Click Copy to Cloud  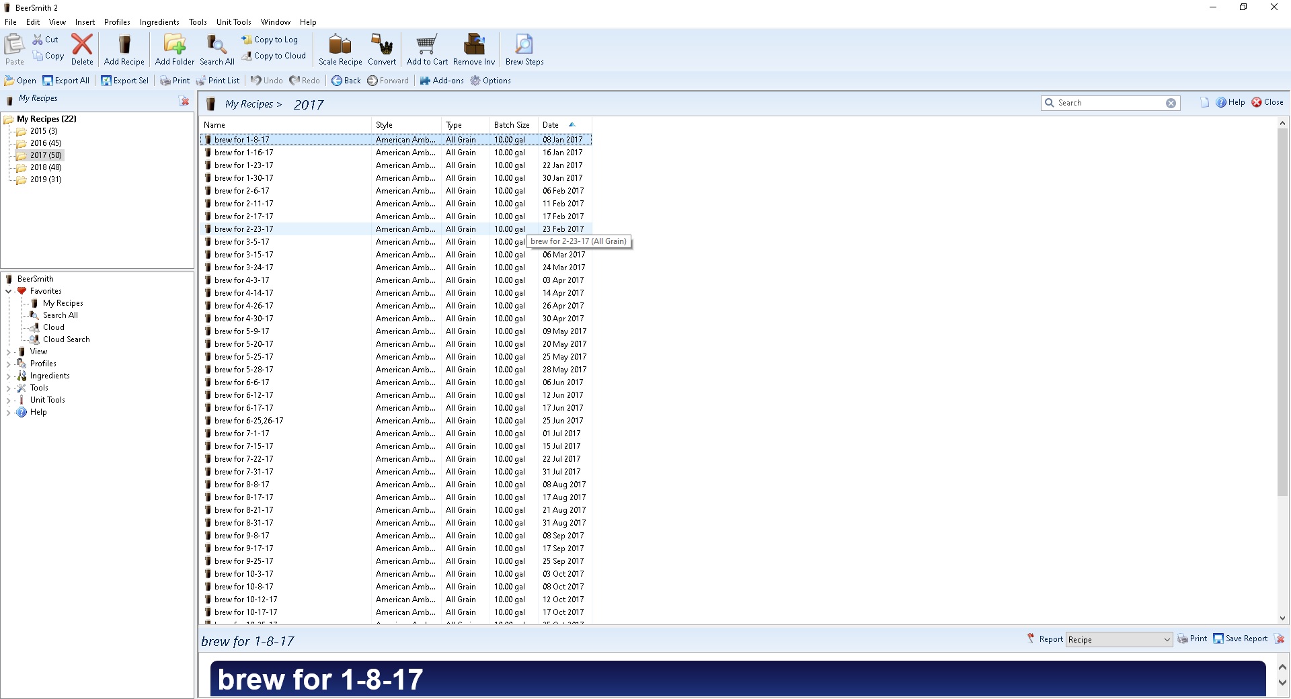tap(274, 56)
